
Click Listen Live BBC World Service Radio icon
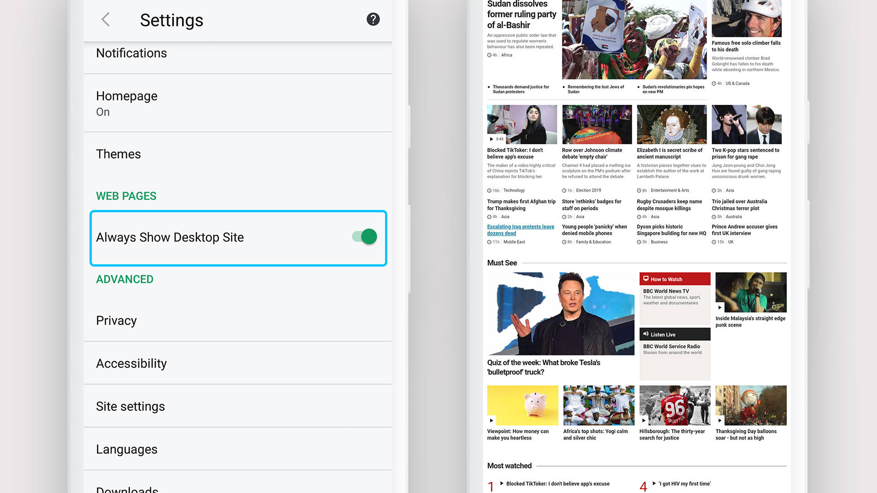click(x=646, y=334)
